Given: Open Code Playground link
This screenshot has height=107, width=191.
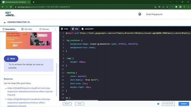Looking at the screenshot, I should pos(154,14).
